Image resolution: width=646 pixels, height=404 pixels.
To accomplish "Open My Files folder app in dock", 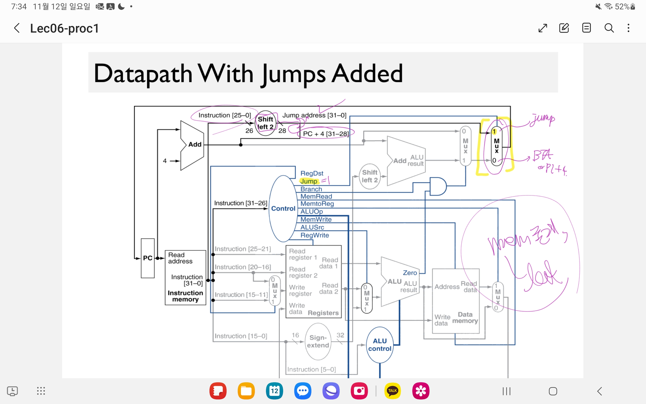I will [246, 391].
